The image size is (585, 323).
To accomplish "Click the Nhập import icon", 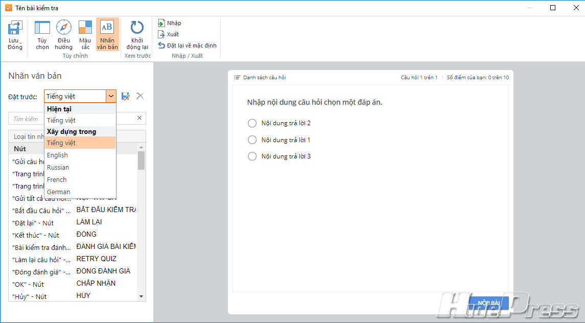I will tap(161, 23).
